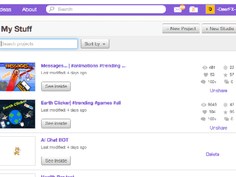This screenshot has height=177, width=236.
Task: Click the comments bubble icon for Earth Clicker
Action: [203, 119]
